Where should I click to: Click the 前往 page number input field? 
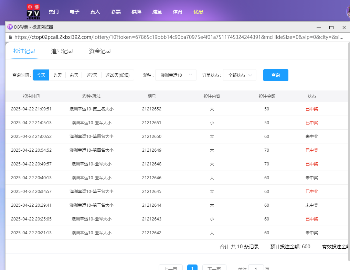[x=256, y=268]
